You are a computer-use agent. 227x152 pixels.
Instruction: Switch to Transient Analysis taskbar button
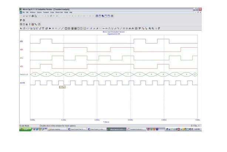pos(136,129)
